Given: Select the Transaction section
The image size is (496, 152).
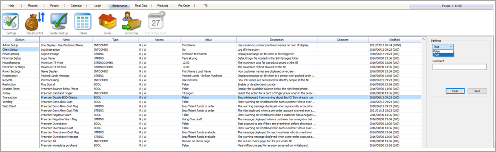Looking at the screenshot, I should coord(20,98).
